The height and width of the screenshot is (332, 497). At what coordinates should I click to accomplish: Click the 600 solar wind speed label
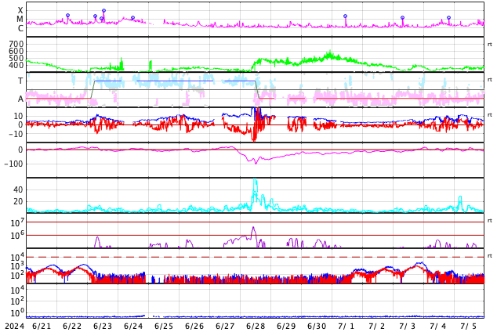pos(16,51)
